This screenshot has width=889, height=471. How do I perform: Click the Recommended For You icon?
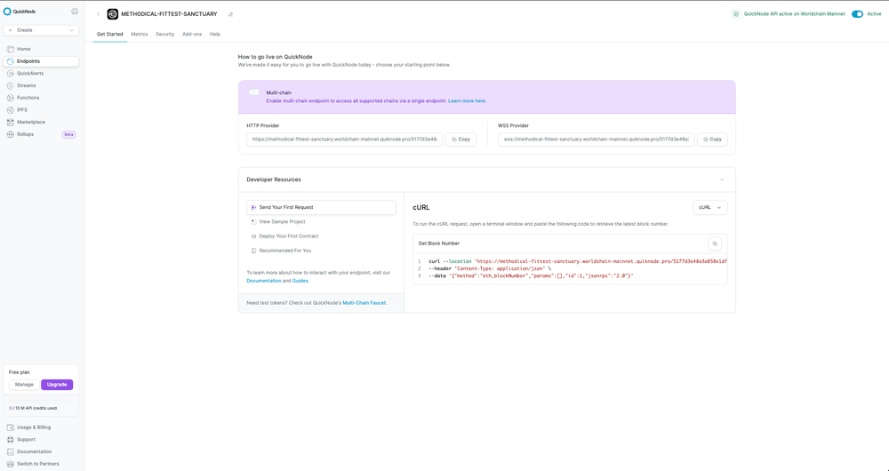click(254, 251)
